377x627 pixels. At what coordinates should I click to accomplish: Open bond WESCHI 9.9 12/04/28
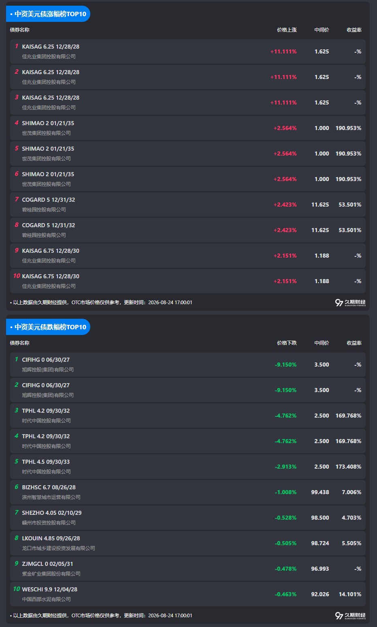(x=188, y=594)
